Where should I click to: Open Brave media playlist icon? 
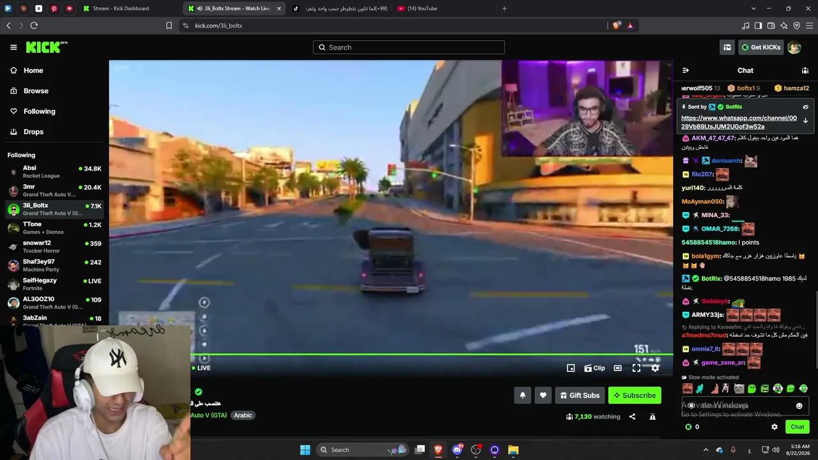coord(746,26)
